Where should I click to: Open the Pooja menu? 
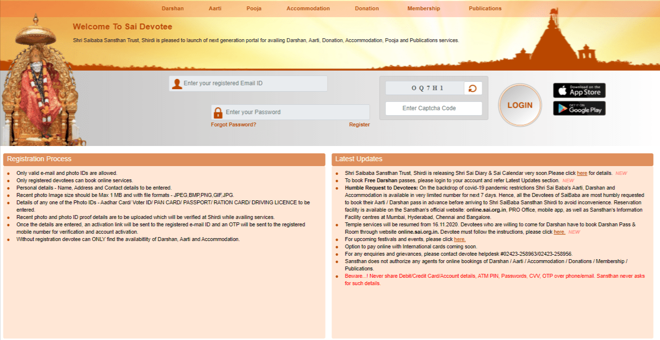tap(254, 8)
